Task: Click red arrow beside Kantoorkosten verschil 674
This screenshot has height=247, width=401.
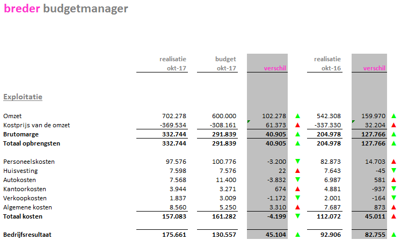Action: click(x=297, y=189)
